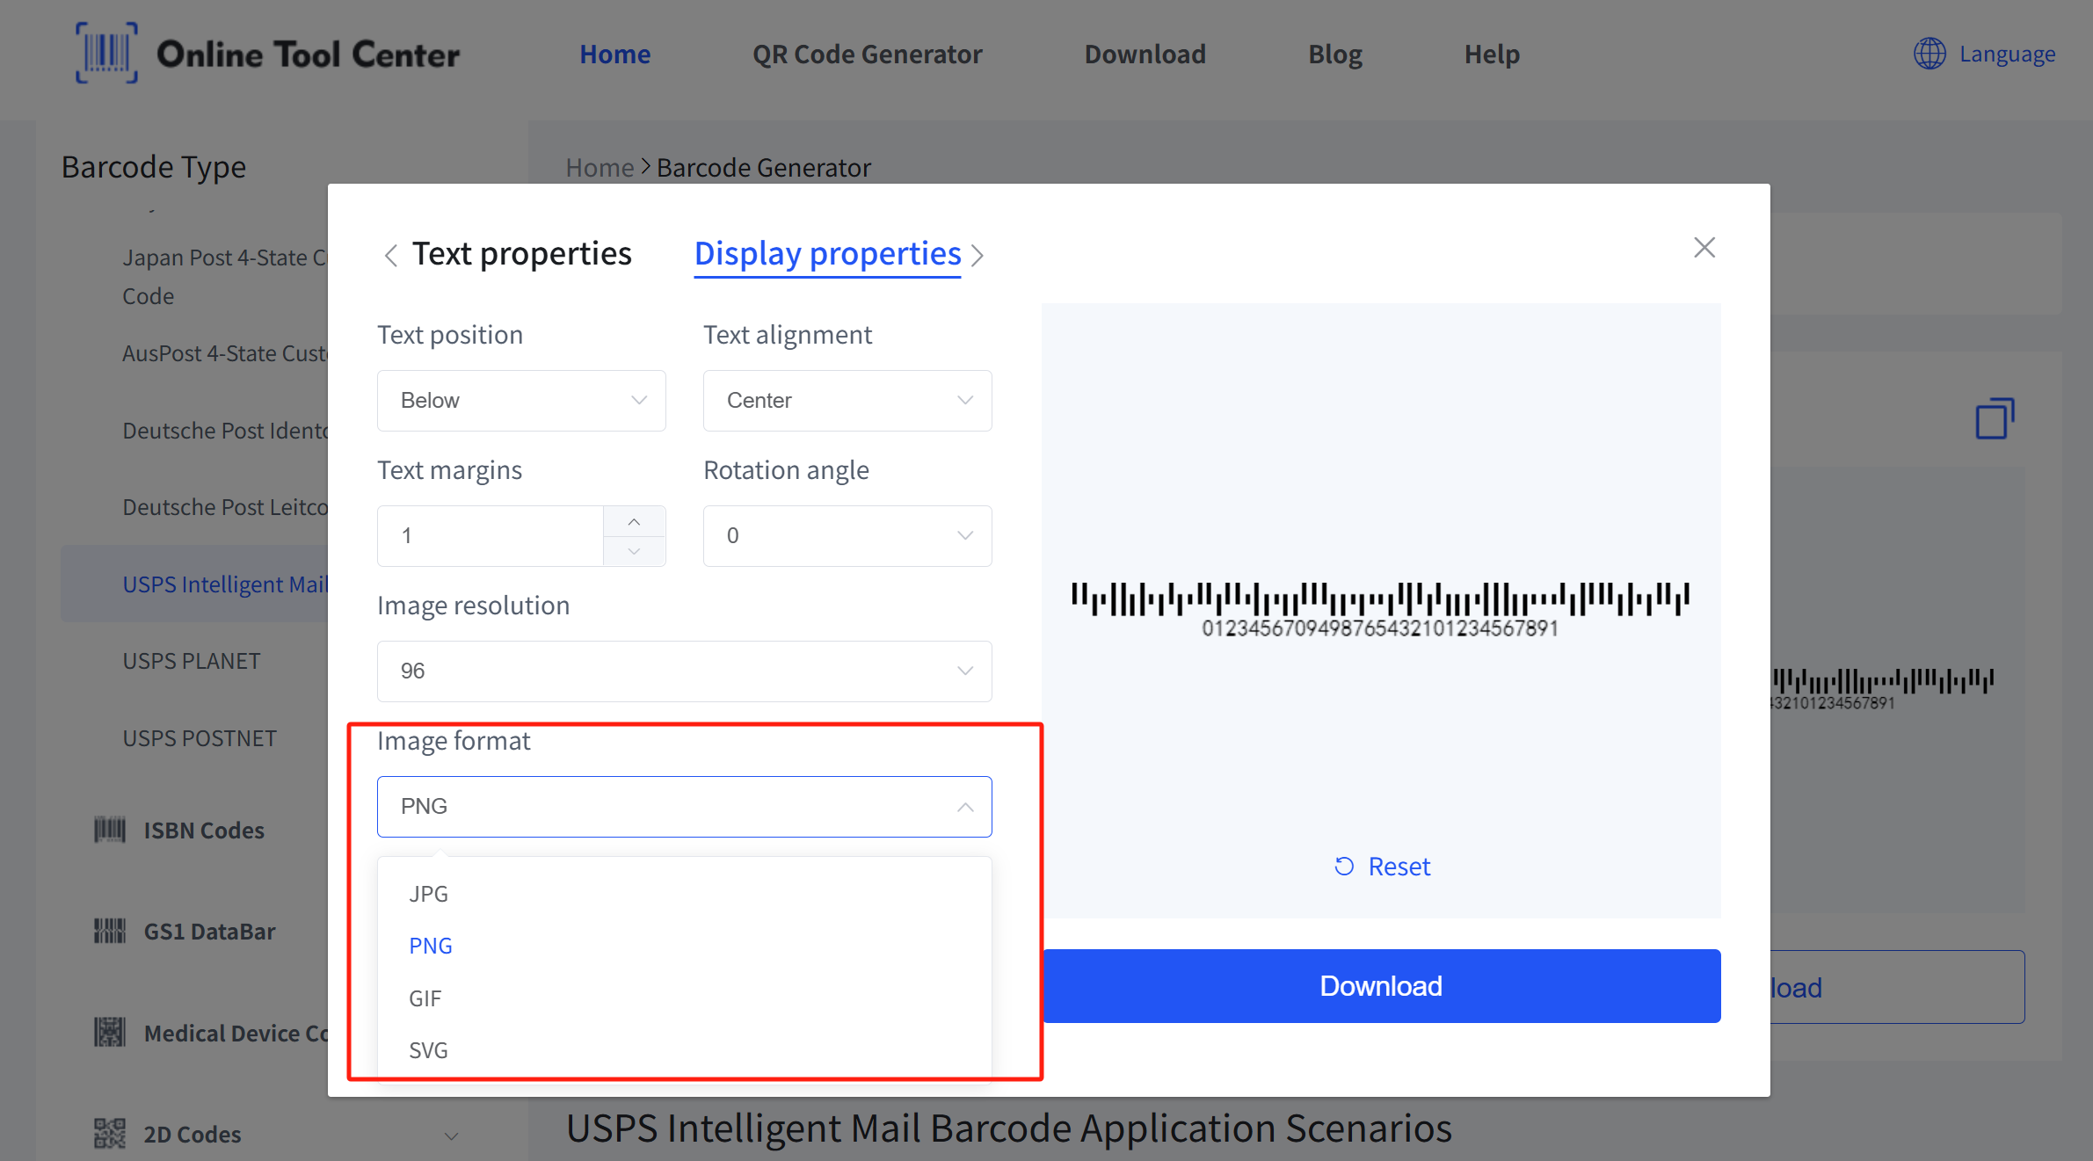Viewport: 2093px width, 1161px height.
Task: Decrease Text margins with down stepper
Action: (634, 551)
